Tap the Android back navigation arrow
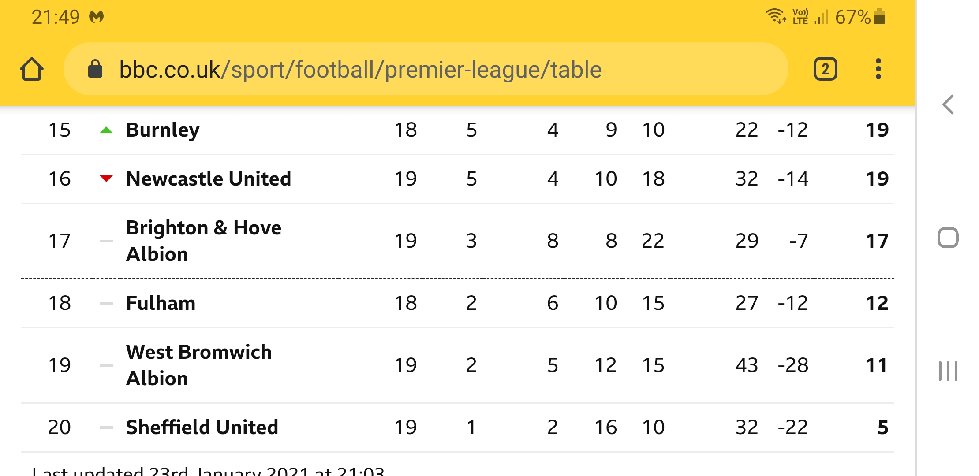Viewport: 979px width, 476px height. 948,104
